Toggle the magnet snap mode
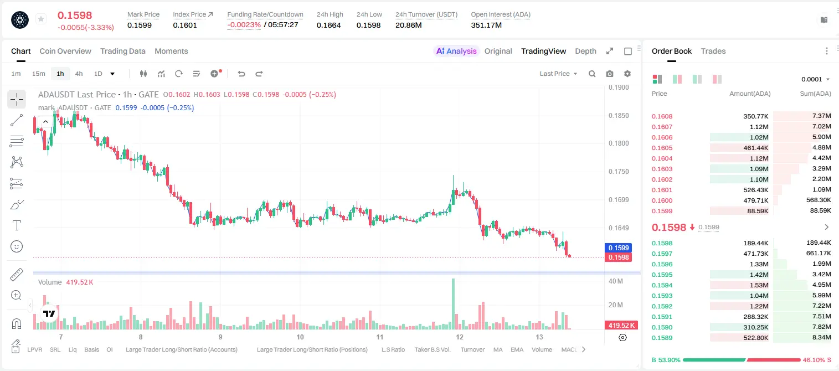The image size is (839, 371). tap(17, 324)
